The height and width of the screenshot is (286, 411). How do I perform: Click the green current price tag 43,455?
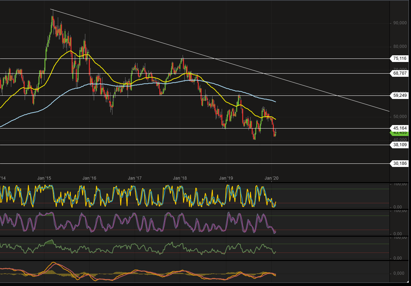click(x=399, y=133)
